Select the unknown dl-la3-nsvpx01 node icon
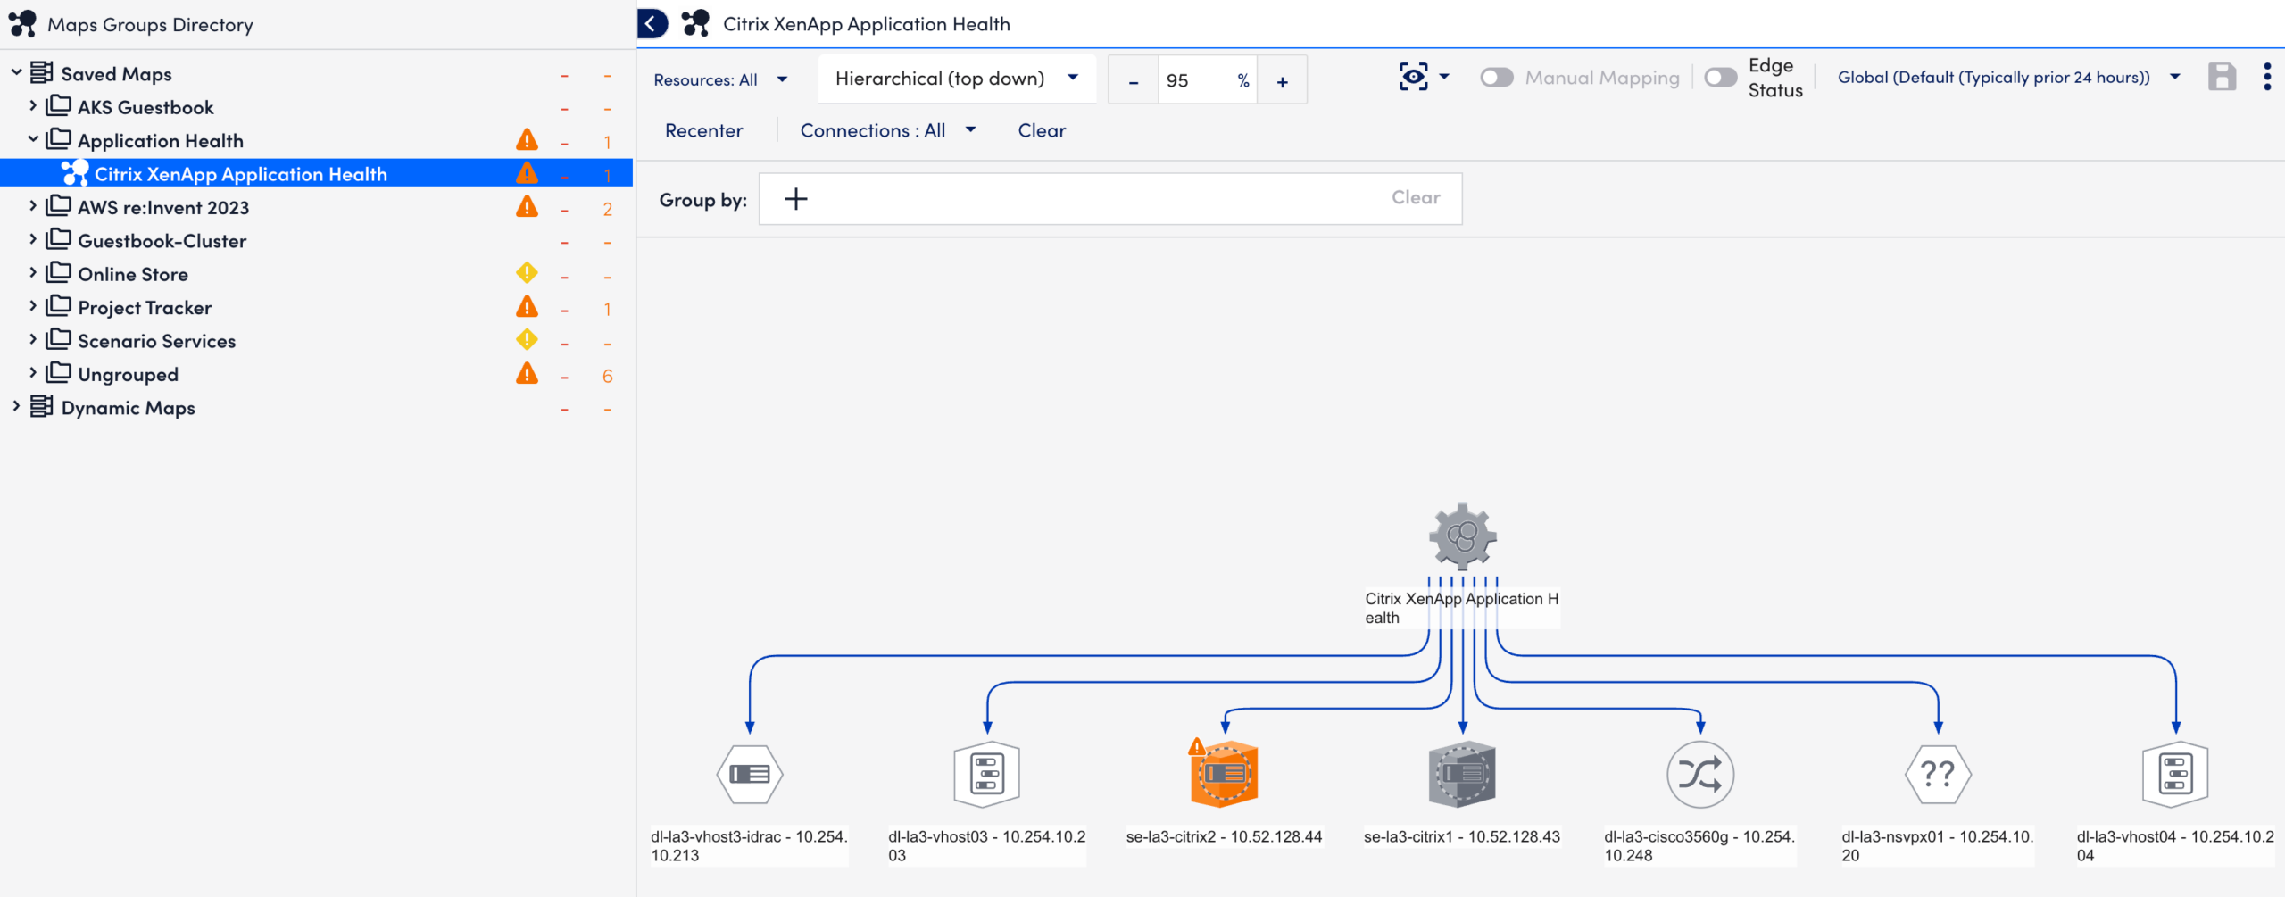This screenshot has width=2285, height=897. [1938, 774]
